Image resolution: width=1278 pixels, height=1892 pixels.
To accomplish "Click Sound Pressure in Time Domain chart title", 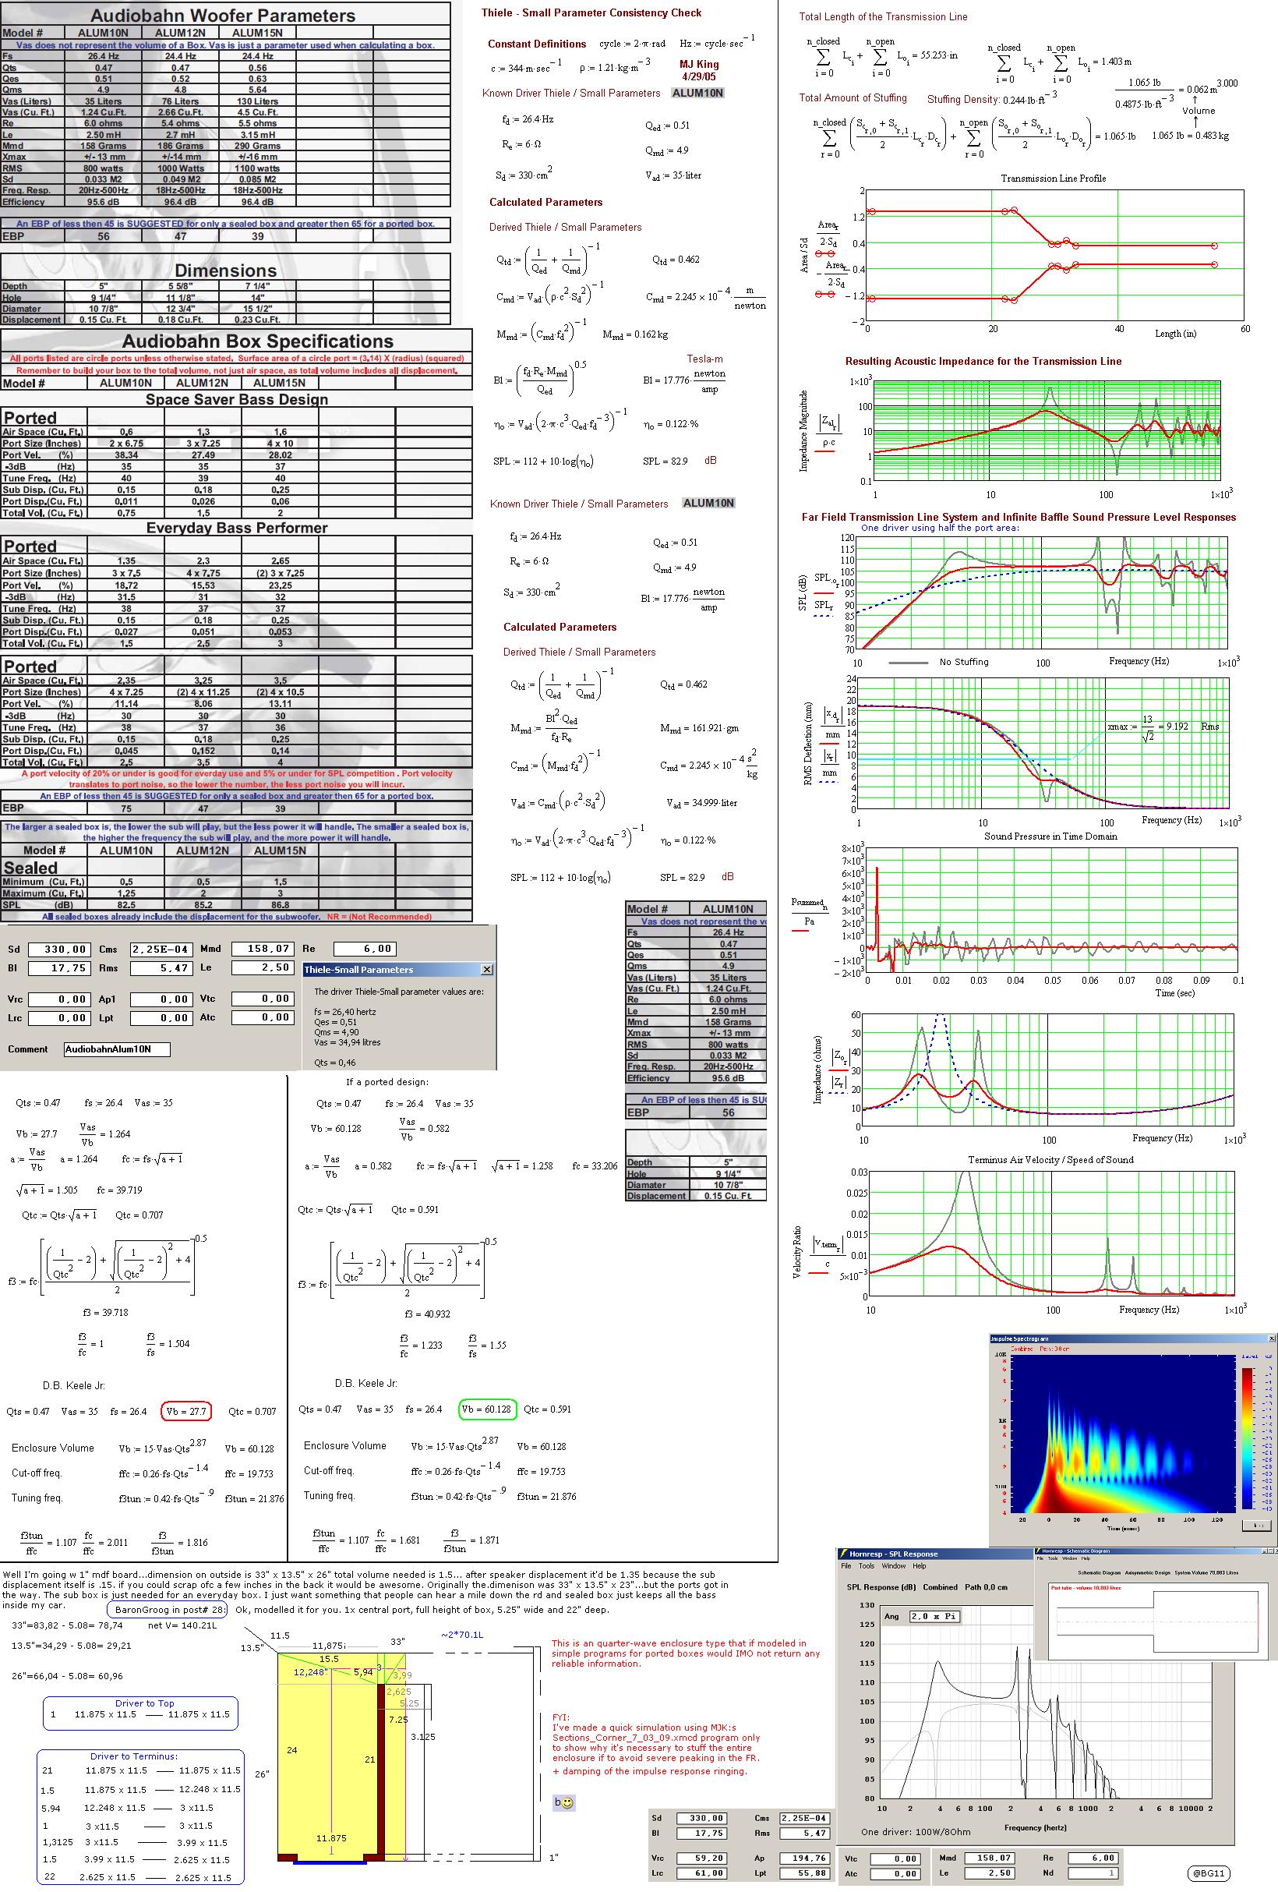I will [x=1051, y=836].
